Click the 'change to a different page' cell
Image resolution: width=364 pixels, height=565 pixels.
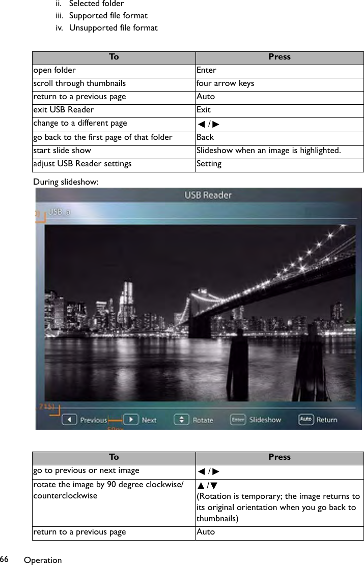coord(114,125)
